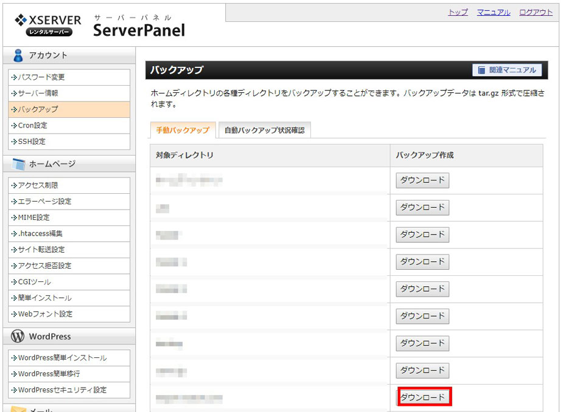Open the トップ link

pyautogui.click(x=458, y=12)
